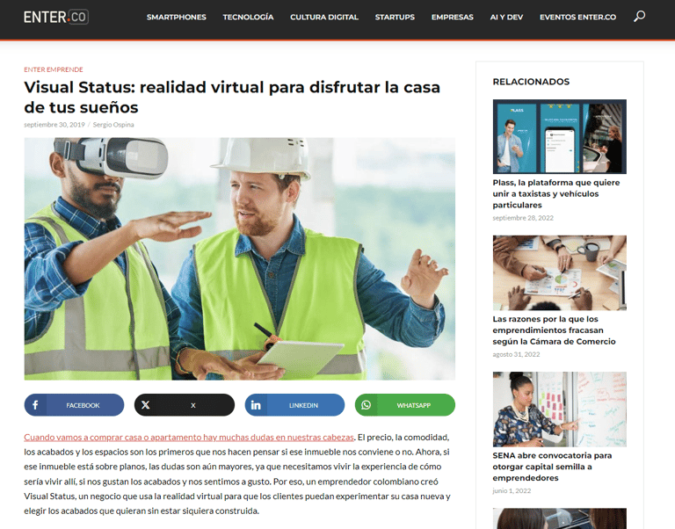Screen dimensions: 675x529
Task: Open the Smartphones menu item
Action: [177, 18]
